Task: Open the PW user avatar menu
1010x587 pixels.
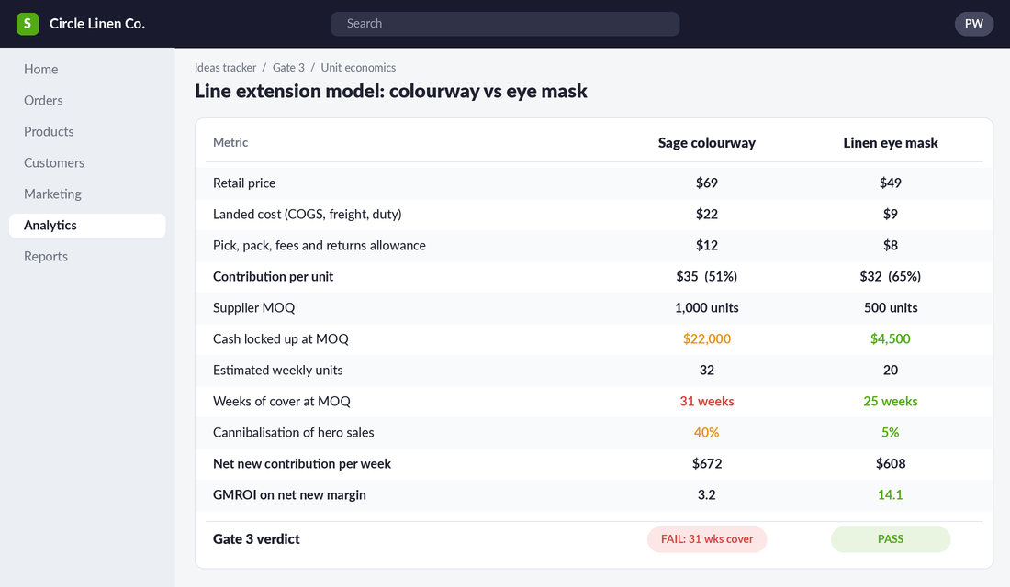Action: [x=974, y=24]
